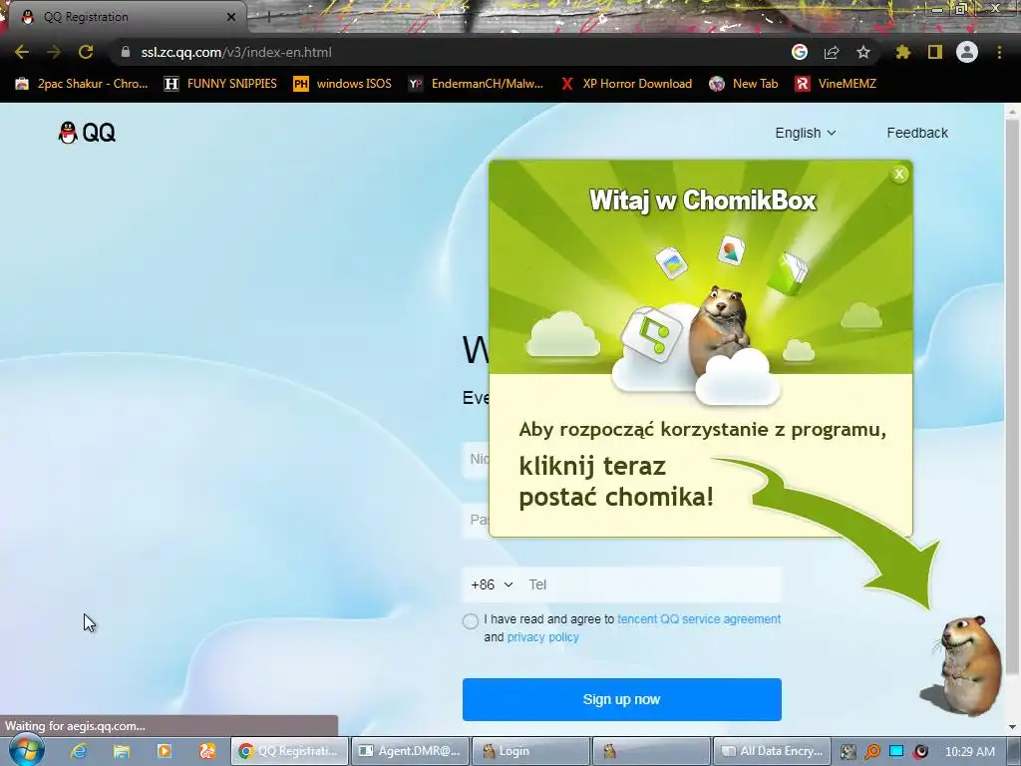The image size is (1021, 766).
Task: Open VineMEMZ bookmark
Action: [x=836, y=84]
